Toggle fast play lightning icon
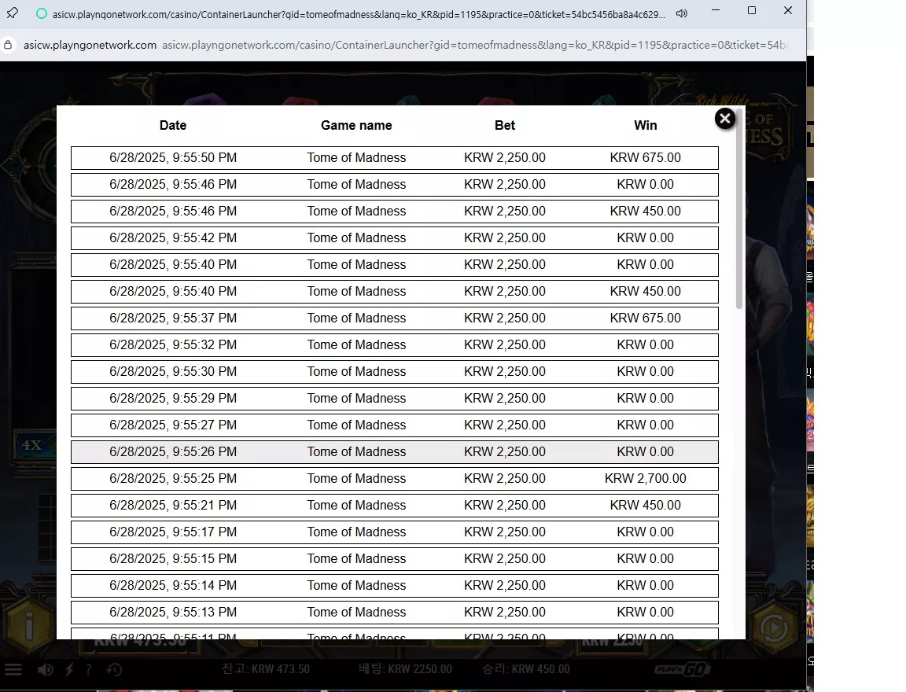This screenshot has height=692, width=906. [x=69, y=669]
